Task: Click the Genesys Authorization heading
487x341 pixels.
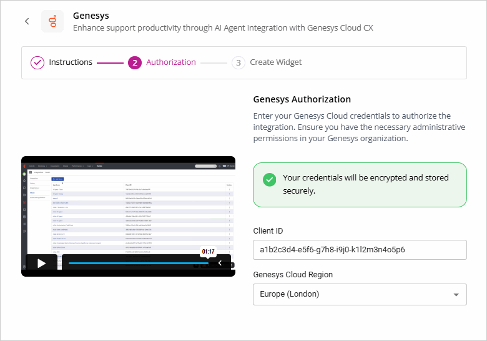Action: 302,99
